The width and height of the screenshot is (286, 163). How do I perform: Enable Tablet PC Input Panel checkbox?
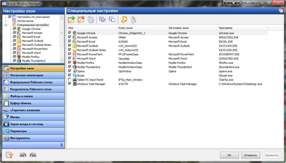(x=70, y=80)
